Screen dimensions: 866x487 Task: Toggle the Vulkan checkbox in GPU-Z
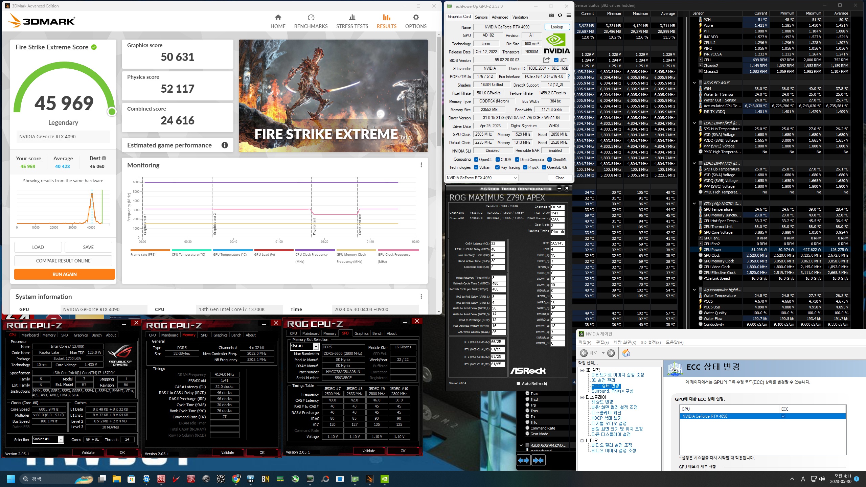pyautogui.click(x=476, y=167)
